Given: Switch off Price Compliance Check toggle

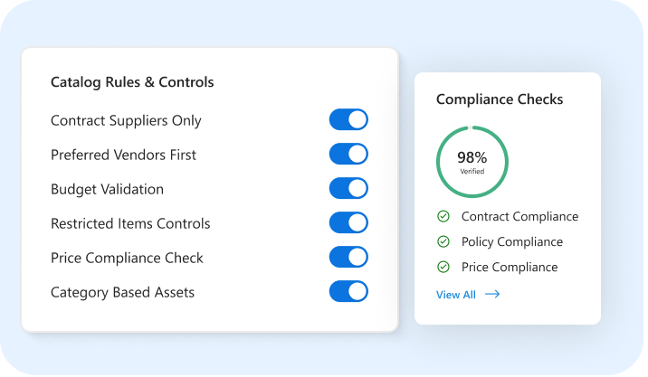Looking at the screenshot, I should [x=348, y=257].
